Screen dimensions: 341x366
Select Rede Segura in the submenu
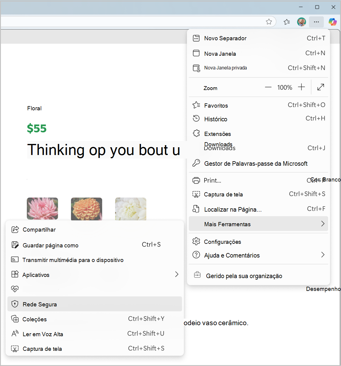[95, 304]
